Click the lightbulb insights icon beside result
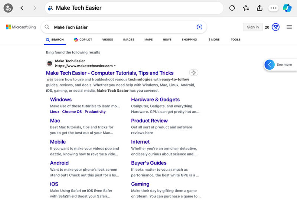 pyautogui.click(x=193, y=72)
